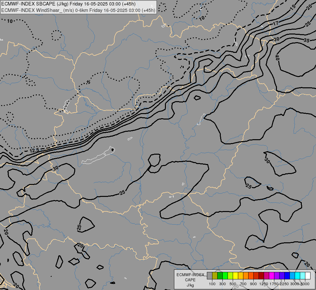Click the SBCAPE title line
The image size is (316, 290).
[x=68, y=4]
